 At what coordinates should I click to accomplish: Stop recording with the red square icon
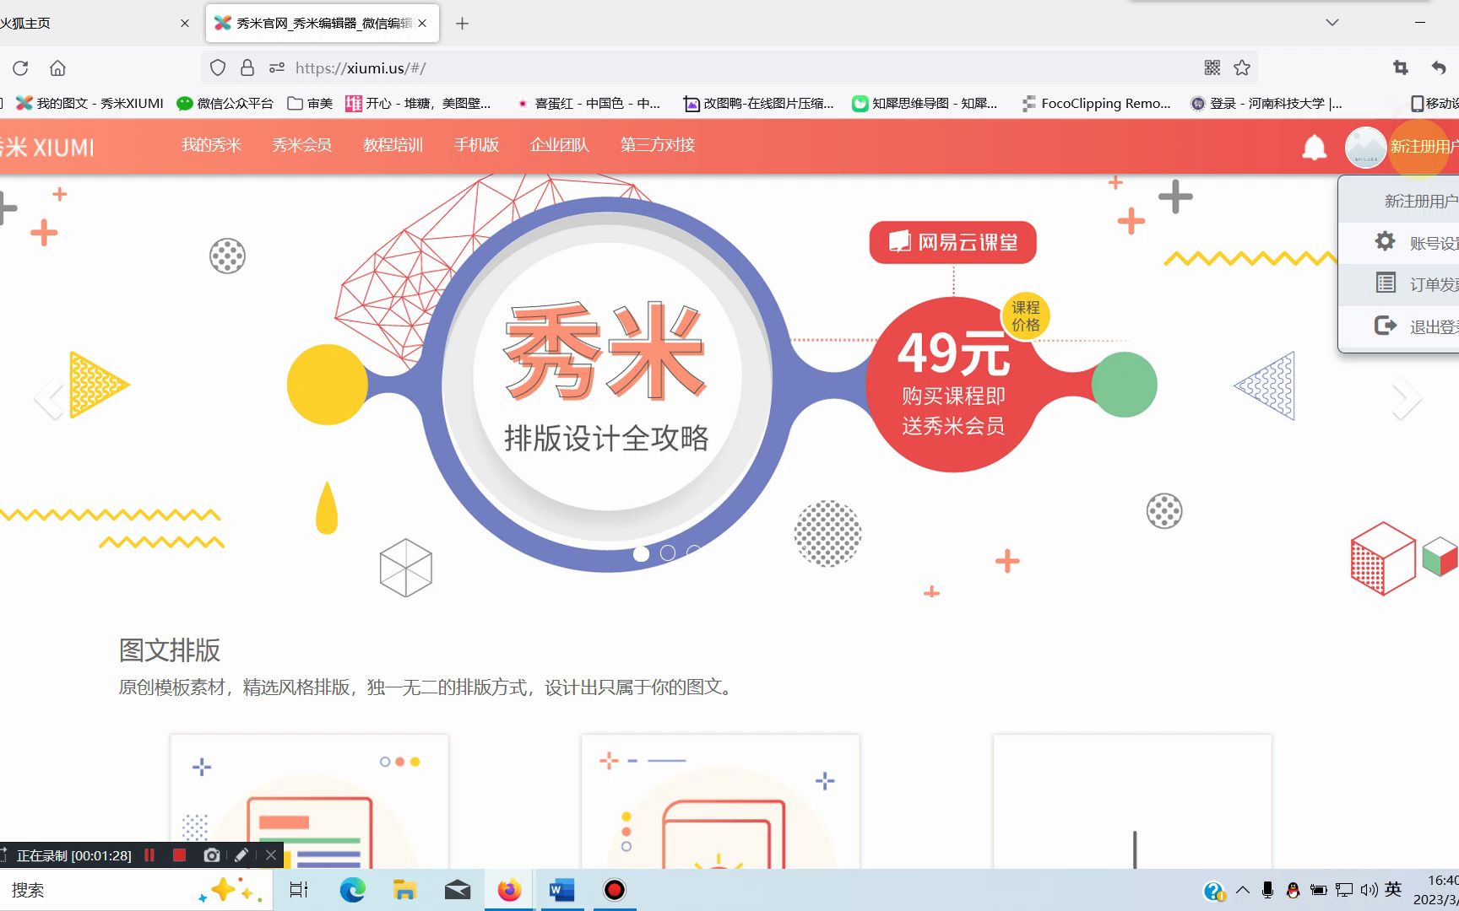178,855
